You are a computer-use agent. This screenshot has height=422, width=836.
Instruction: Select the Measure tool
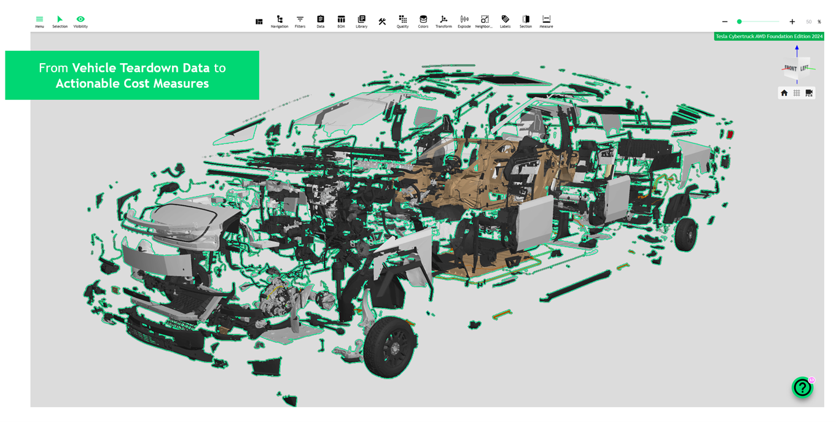coord(546,21)
